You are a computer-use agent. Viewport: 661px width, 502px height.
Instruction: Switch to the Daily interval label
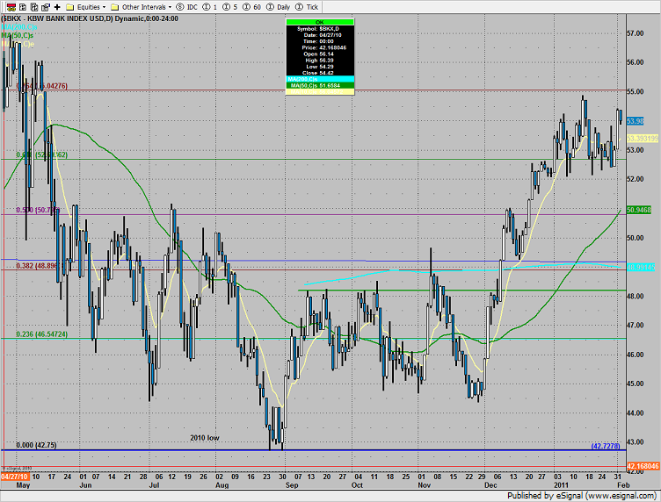coord(283,7)
